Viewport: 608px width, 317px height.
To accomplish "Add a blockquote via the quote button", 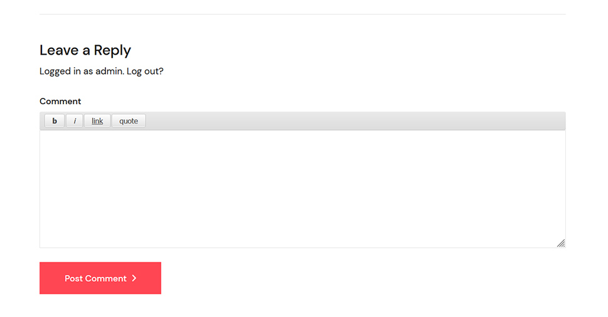I will pos(129,121).
